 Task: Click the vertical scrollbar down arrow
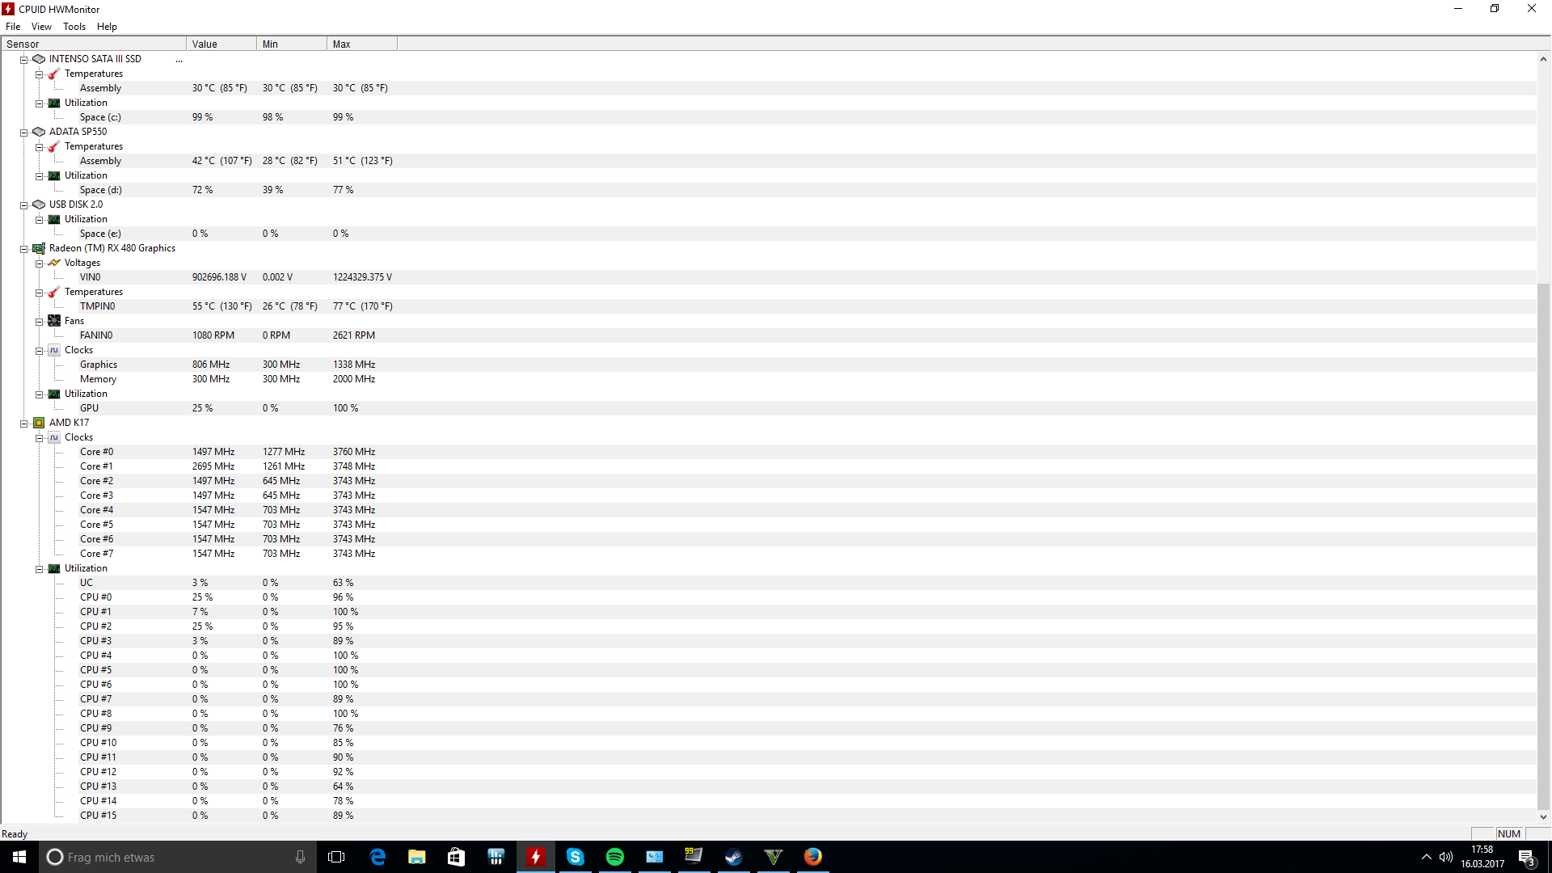coord(1543,817)
